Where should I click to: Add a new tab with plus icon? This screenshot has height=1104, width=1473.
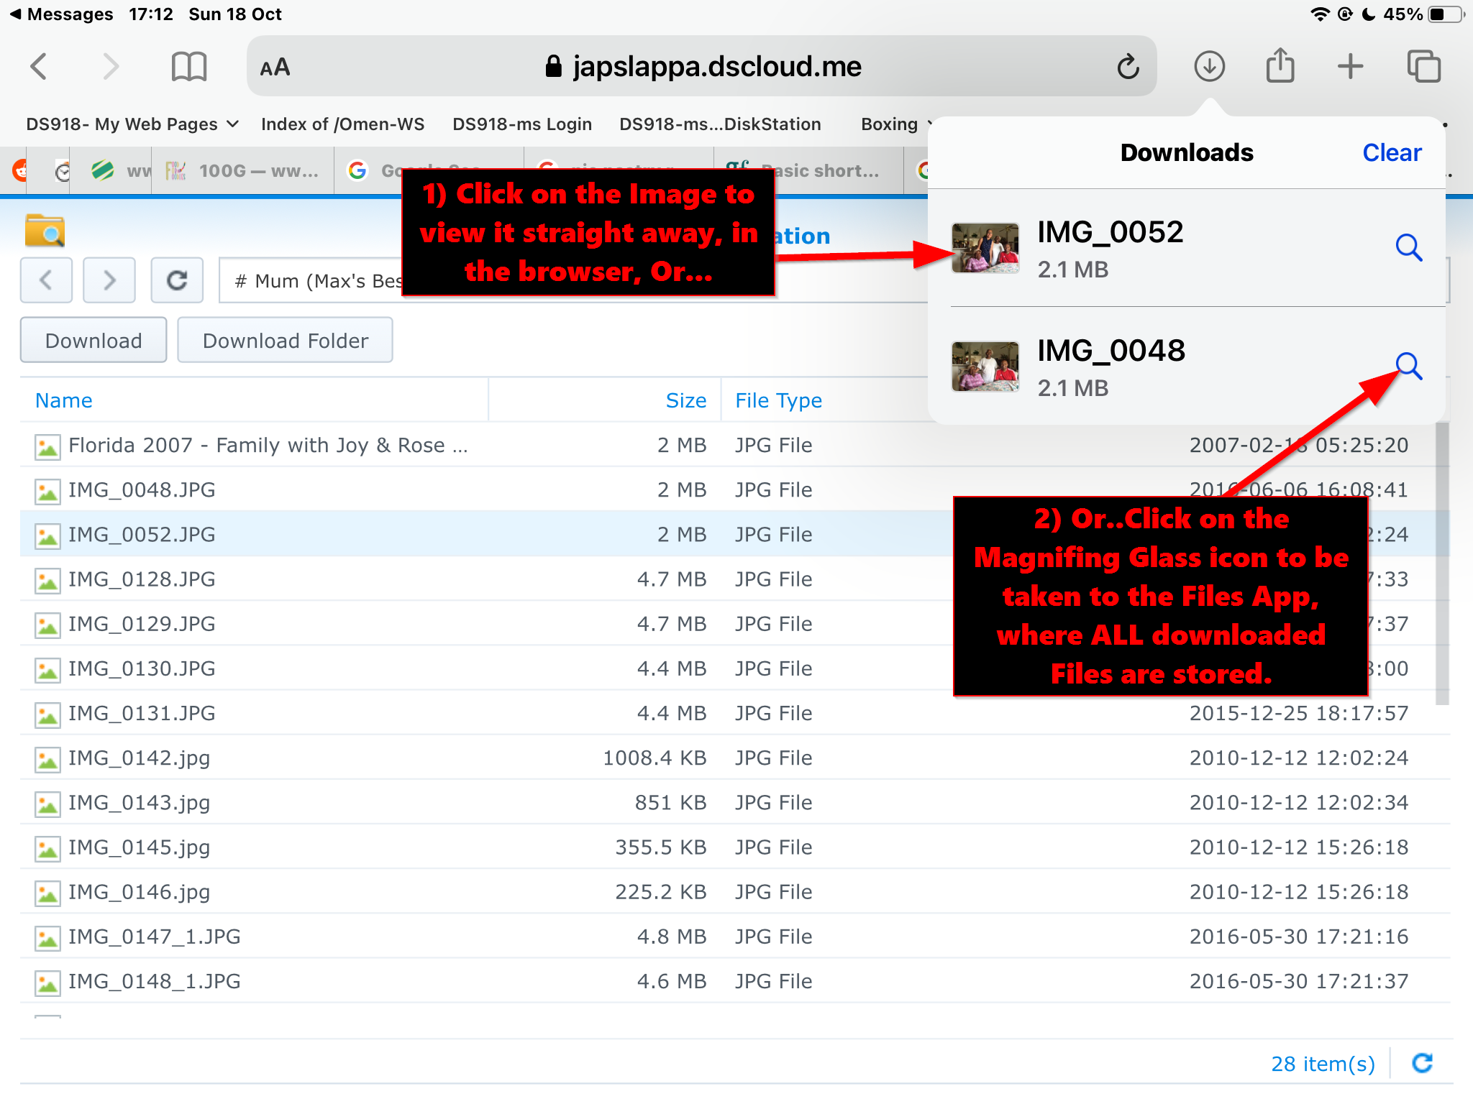[x=1351, y=67]
